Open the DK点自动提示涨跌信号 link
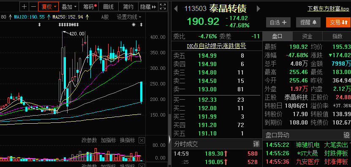This screenshot has width=351, height=167. 216,46
